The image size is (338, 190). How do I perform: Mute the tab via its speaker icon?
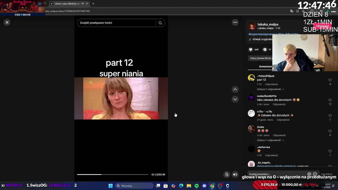(x=83, y=4)
